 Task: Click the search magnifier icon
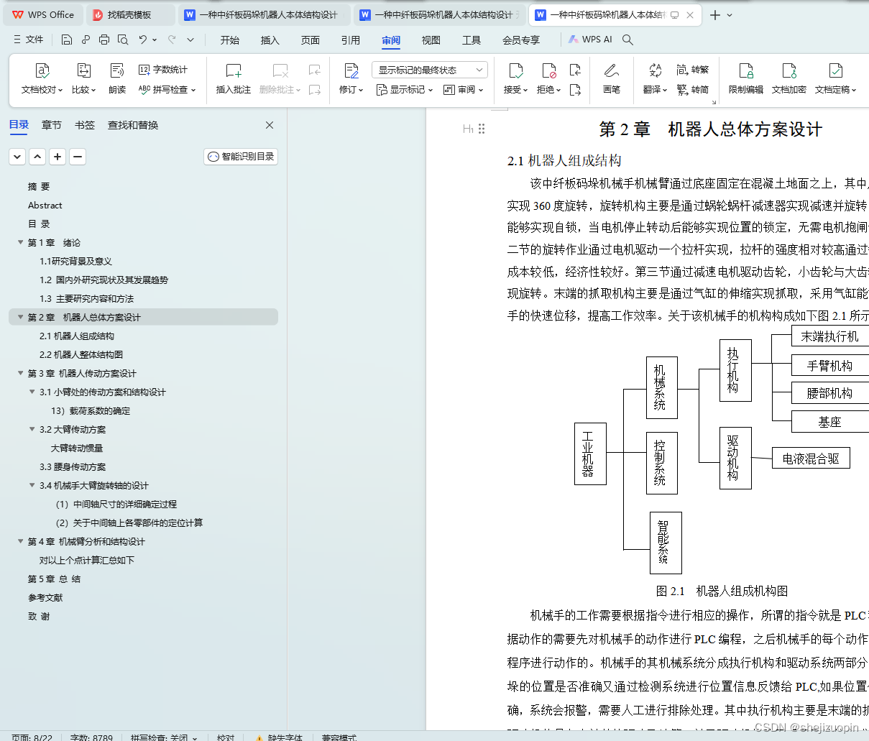[627, 40]
